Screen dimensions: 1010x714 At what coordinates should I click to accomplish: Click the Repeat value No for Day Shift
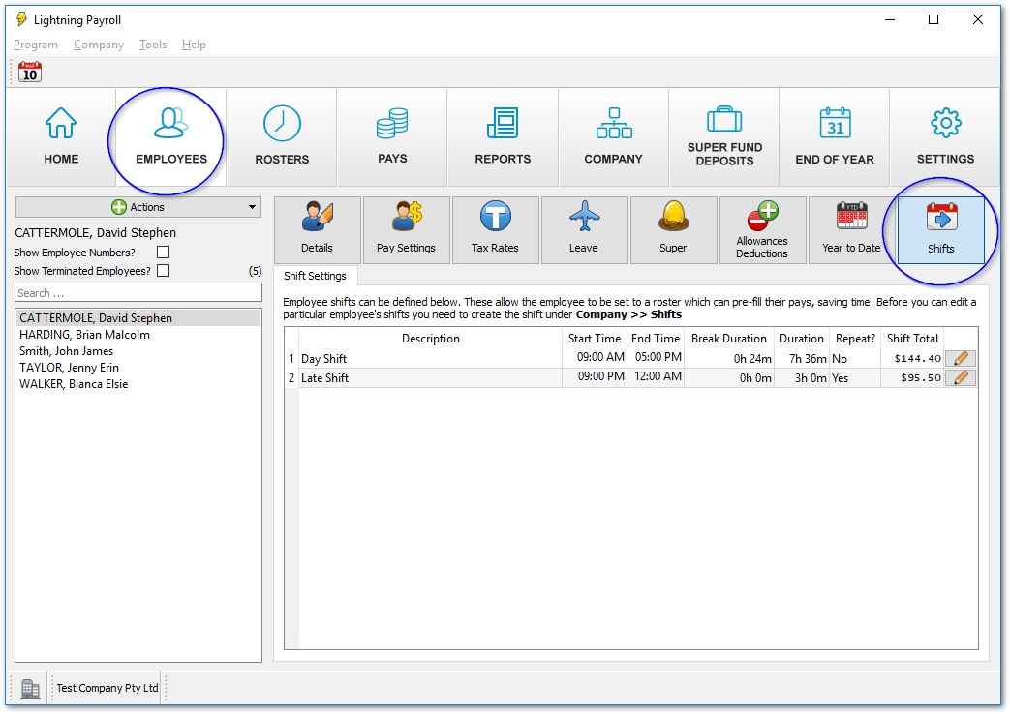pyautogui.click(x=855, y=359)
